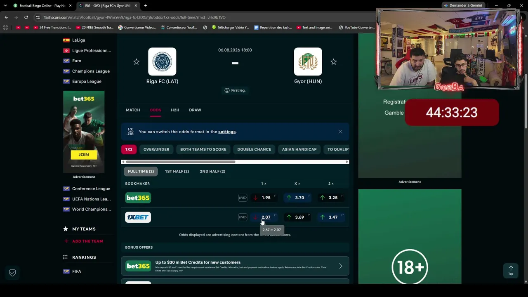Screen dimensions: 528x297
Task: Open the odds format settings link
Action: point(227,132)
